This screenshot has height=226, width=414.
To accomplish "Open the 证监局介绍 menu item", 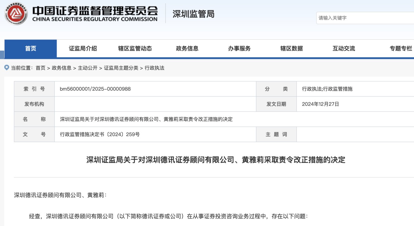I will [83, 48].
